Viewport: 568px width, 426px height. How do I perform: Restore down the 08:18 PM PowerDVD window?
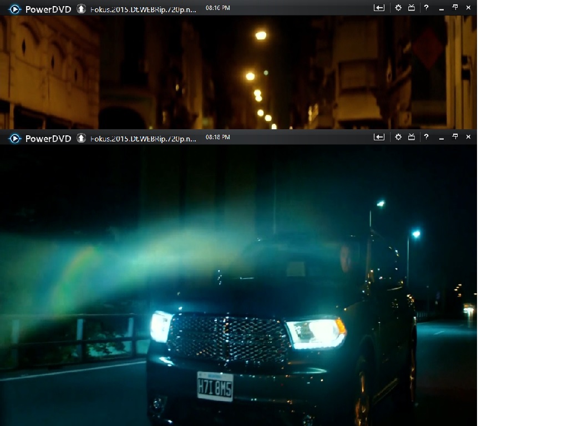click(455, 136)
